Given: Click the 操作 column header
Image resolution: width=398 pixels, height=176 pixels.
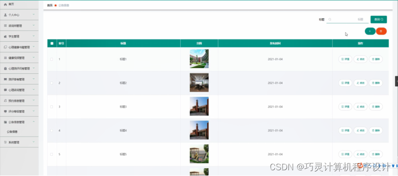Looking at the screenshot, I should pyautogui.click(x=361, y=43).
